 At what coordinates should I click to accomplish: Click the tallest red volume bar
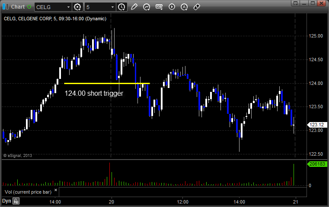(x=109, y=174)
